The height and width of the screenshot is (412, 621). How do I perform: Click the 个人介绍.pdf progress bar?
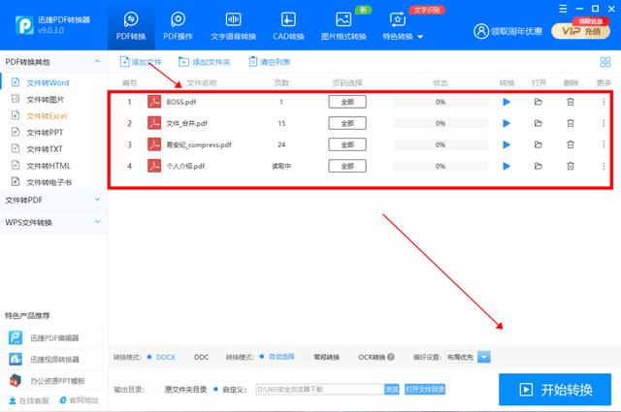coord(441,166)
